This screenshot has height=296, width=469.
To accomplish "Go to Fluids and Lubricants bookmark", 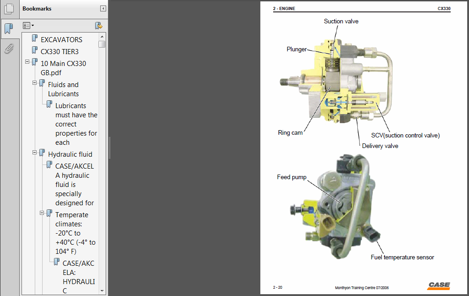I will [64, 89].
